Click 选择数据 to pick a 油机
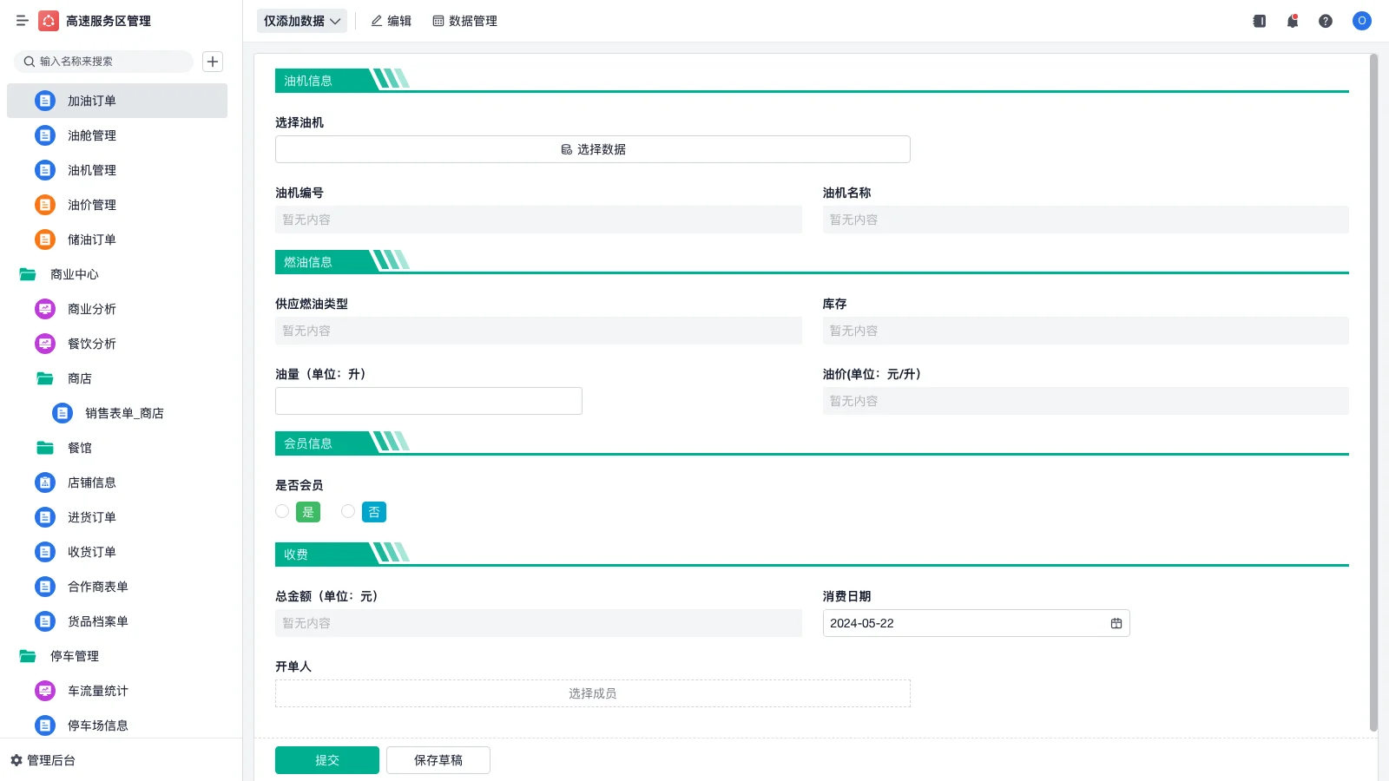1389x781 pixels. 592,148
